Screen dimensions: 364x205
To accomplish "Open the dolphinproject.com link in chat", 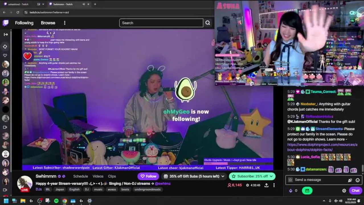I will (322, 147).
